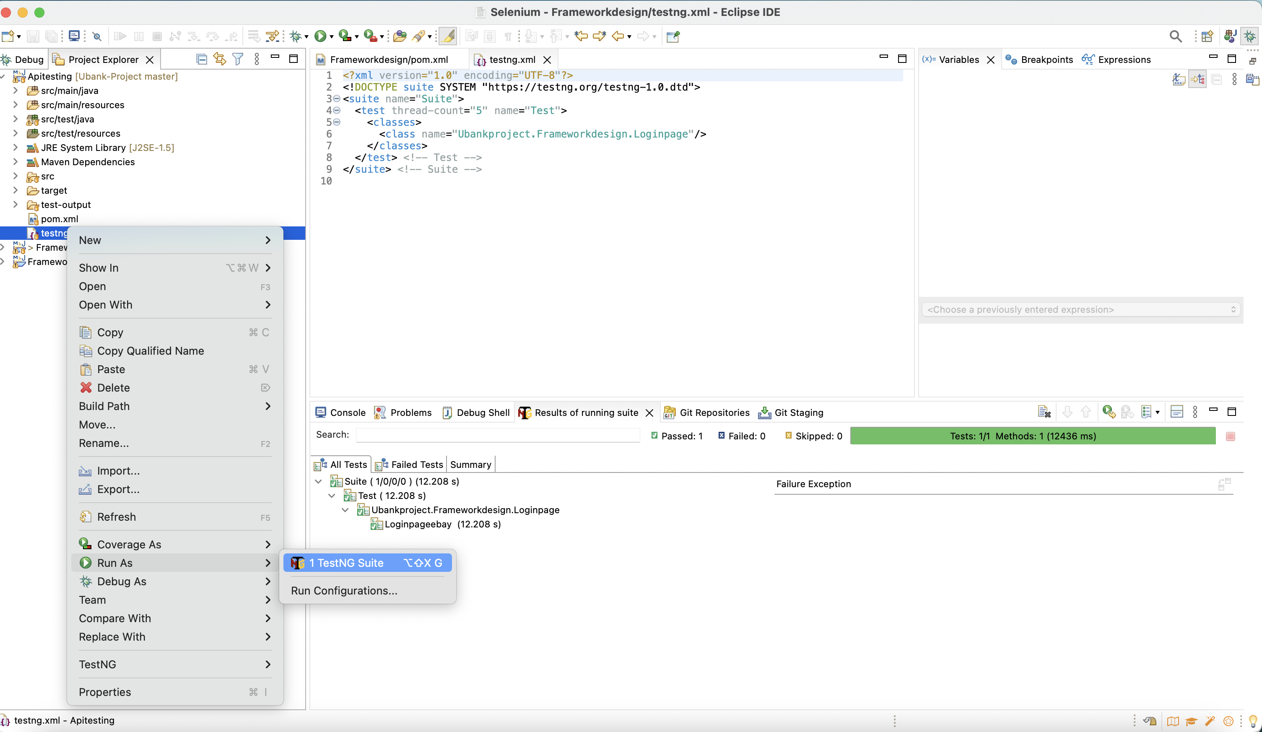
Task: Switch to the Console tab
Action: (340, 413)
